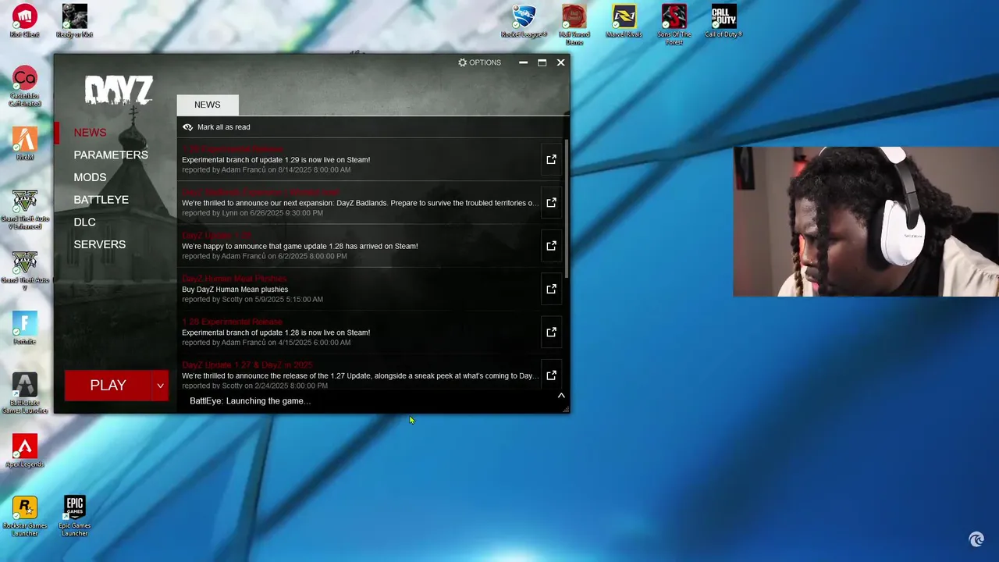
Task: Click the window's lower-right corner grip
Action: coord(565,409)
